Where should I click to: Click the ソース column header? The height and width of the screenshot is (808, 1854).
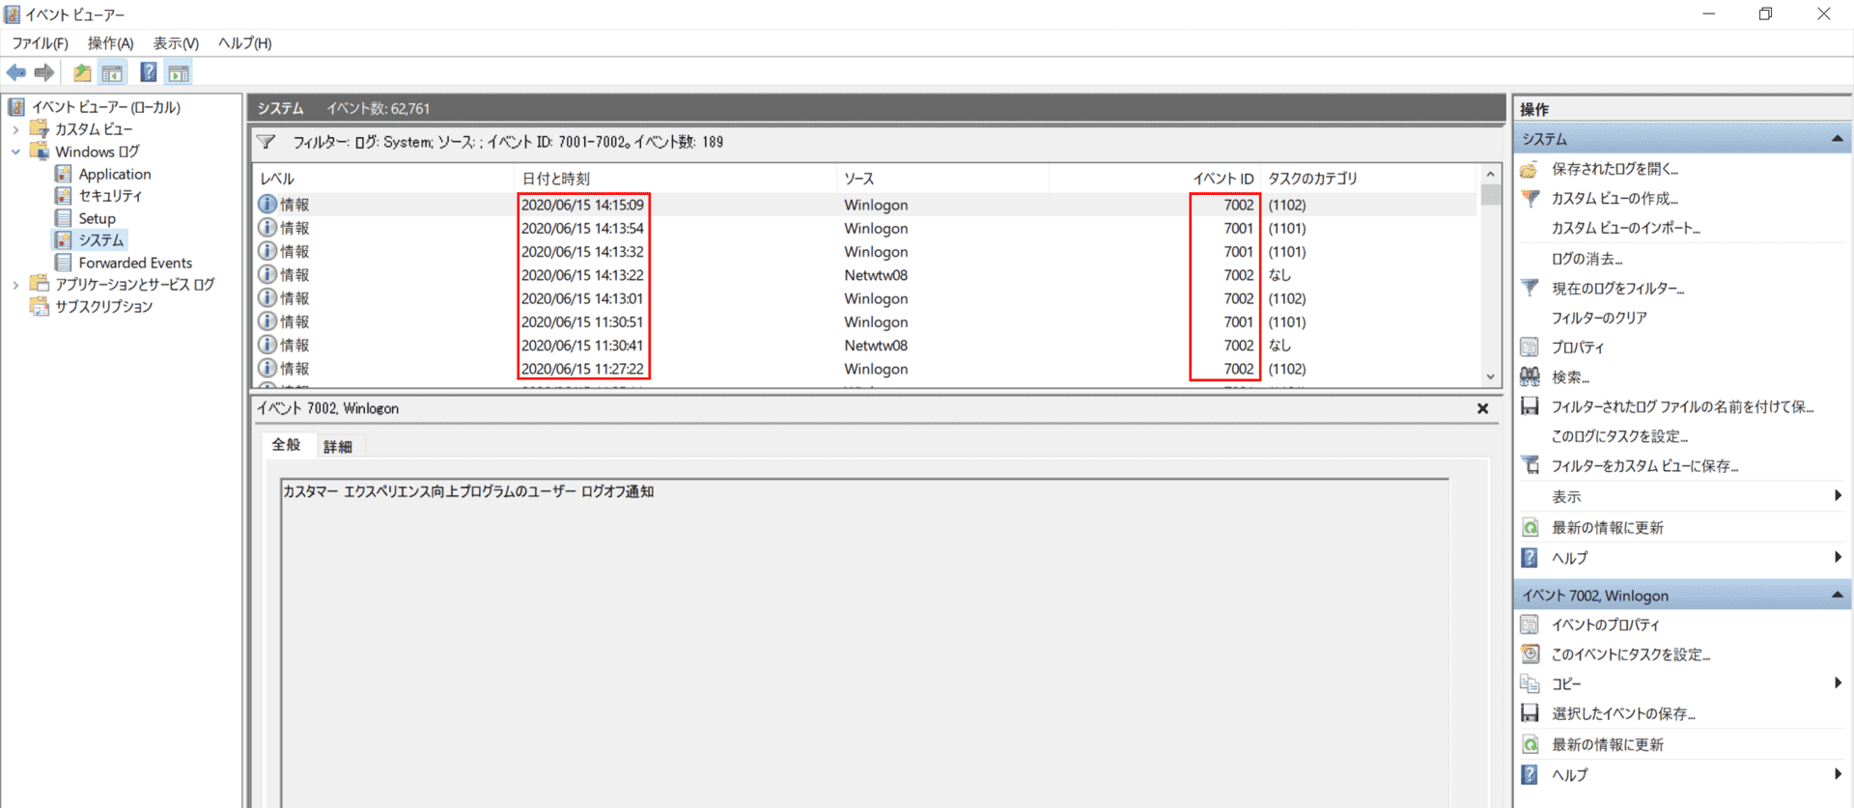coord(942,179)
